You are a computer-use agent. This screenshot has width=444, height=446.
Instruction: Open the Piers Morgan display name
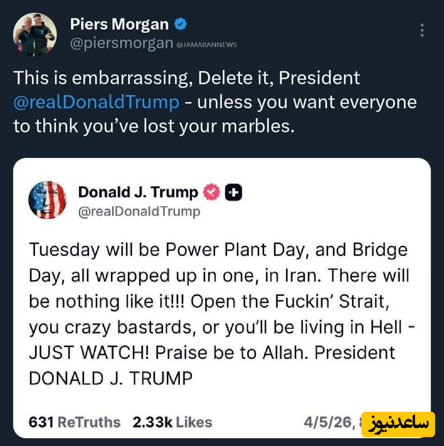[119, 25]
